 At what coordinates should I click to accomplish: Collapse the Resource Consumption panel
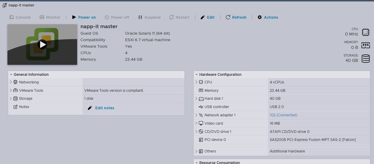(196, 162)
